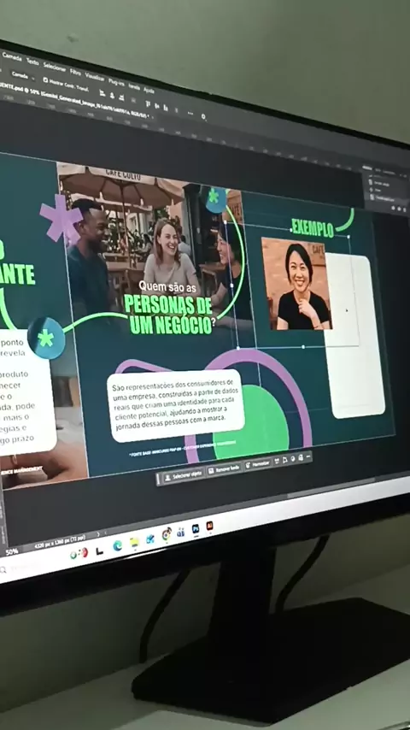Click the gear settings icon in options bar
Viewport: 410px width, 730px height.
point(203,116)
